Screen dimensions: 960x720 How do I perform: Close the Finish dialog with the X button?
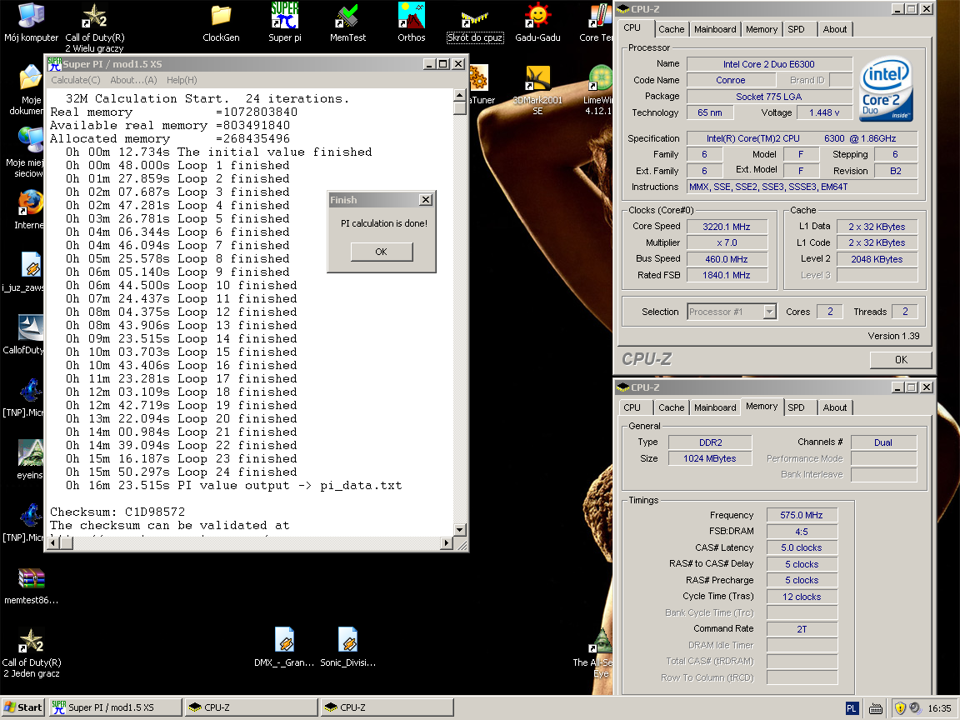[x=425, y=200]
